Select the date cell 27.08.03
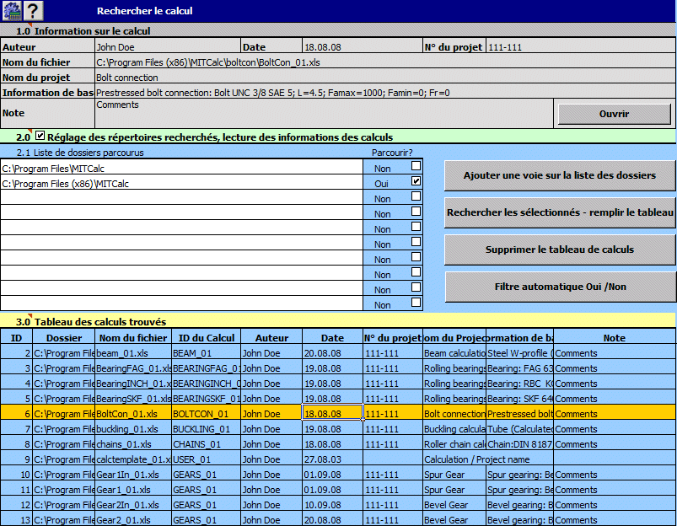677x526 pixels. click(x=332, y=459)
